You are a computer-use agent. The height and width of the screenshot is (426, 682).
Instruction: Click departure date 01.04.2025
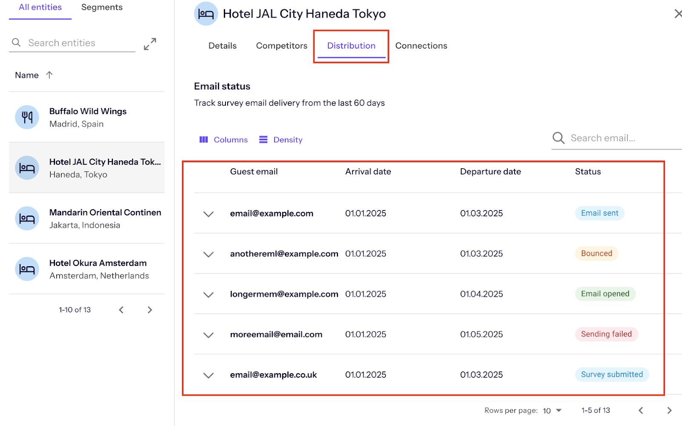tap(482, 294)
